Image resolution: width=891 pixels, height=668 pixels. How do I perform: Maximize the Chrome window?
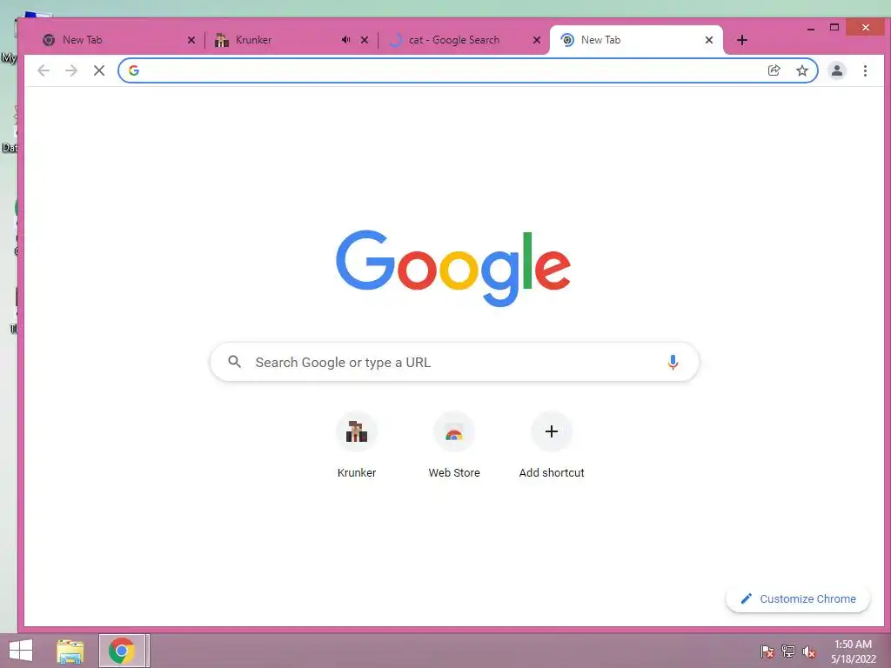pos(834,27)
